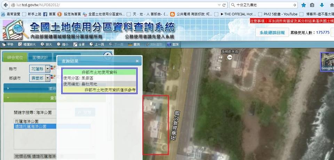Click the 非都市土地使用資訊僅供參考 note row
The image size is (334, 160).
pos(100,90)
